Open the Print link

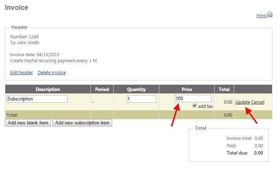[261, 15]
